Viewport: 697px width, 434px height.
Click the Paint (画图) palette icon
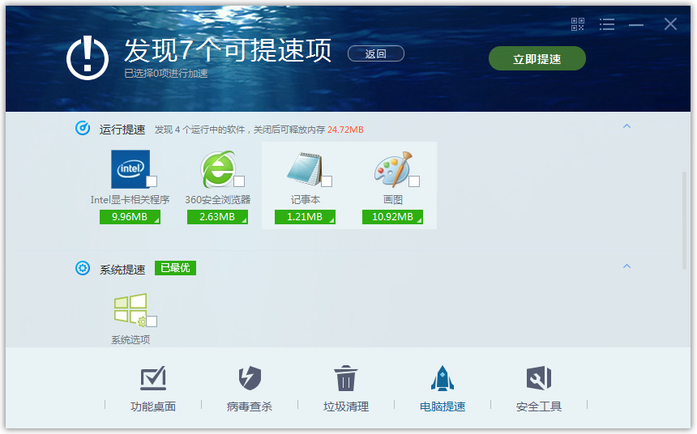[391, 168]
